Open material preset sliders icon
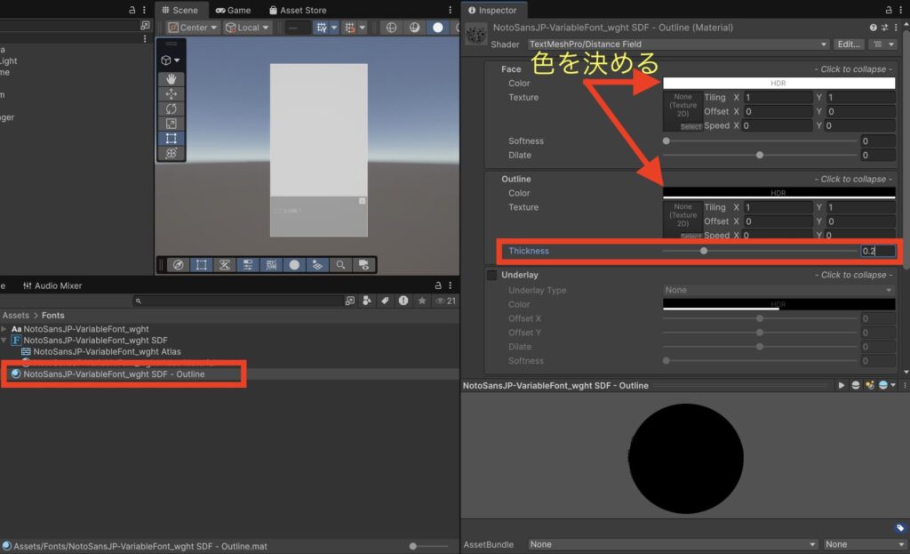The height and width of the screenshot is (554, 910). 884,28
